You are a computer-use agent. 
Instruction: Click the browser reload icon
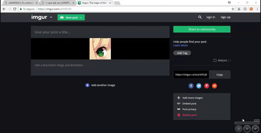pos(15,9)
